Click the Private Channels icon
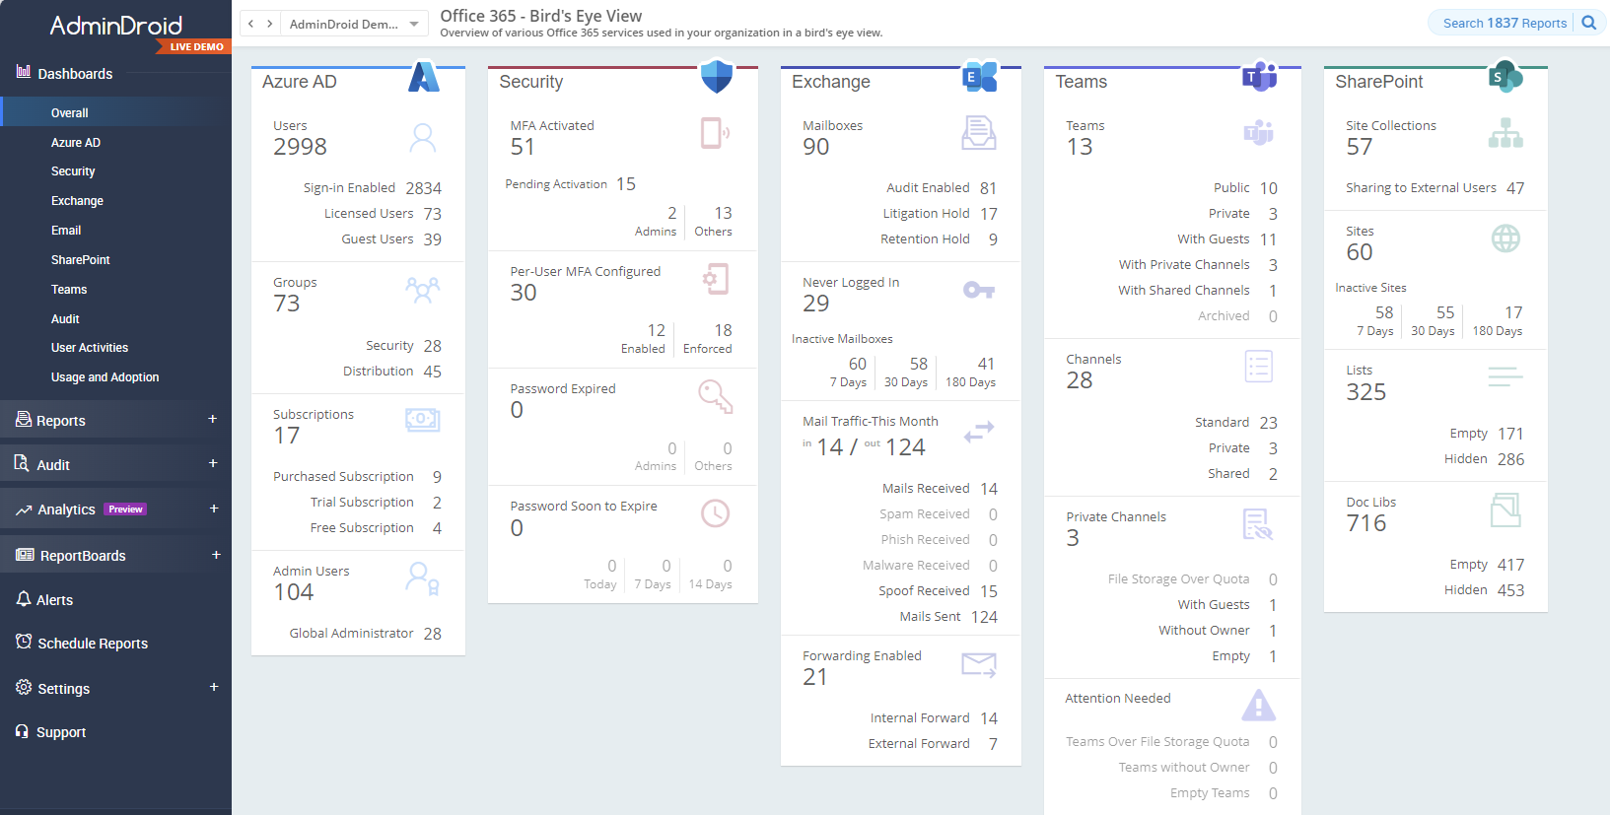 tap(1259, 524)
